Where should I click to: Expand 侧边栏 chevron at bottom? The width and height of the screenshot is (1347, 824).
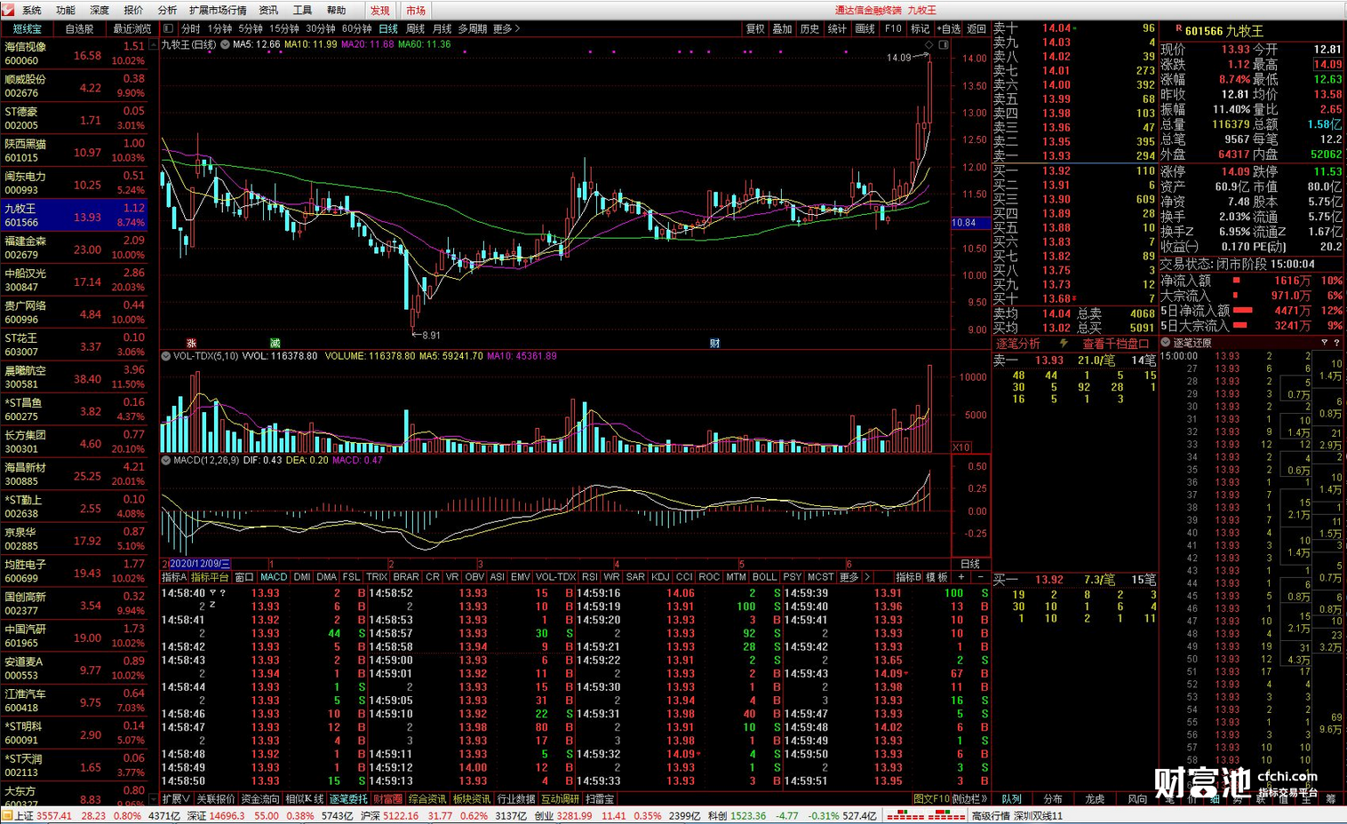point(970,799)
